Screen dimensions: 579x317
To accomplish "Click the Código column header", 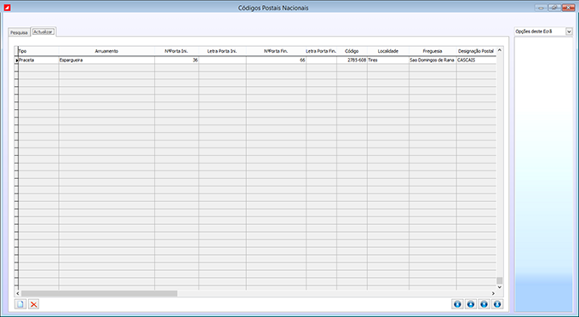I will [x=352, y=51].
